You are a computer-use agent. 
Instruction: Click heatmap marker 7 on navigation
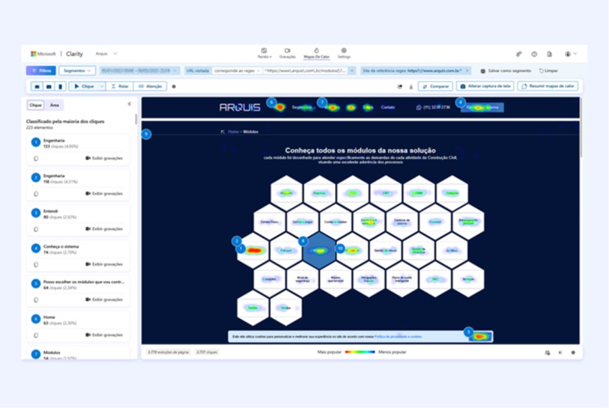point(321,103)
